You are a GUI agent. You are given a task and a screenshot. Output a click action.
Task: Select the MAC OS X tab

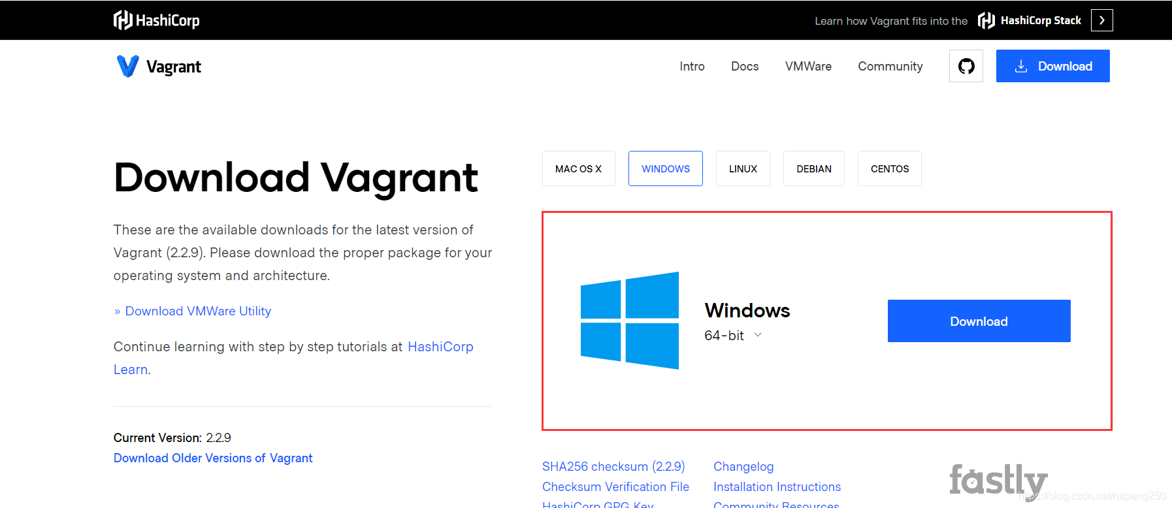(x=578, y=168)
